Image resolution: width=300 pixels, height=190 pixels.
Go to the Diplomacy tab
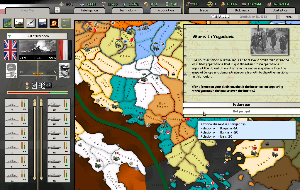(242, 11)
